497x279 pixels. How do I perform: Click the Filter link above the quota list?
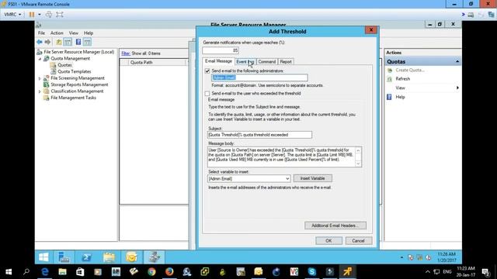[126, 53]
